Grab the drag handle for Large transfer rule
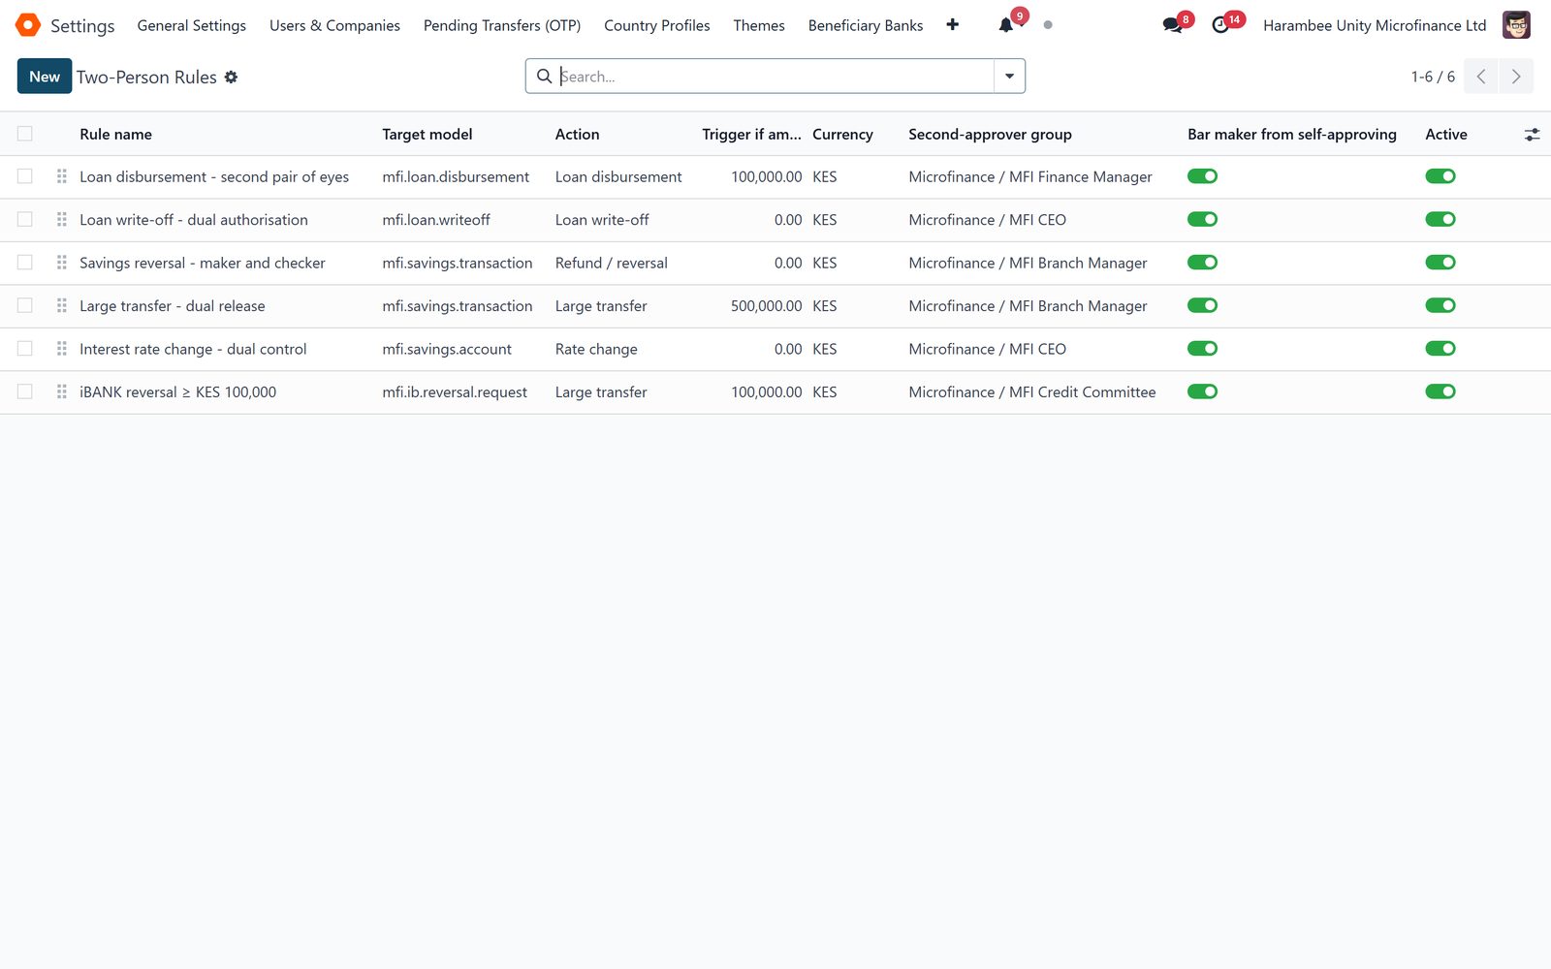1551x969 pixels. pyautogui.click(x=62, y=306)
